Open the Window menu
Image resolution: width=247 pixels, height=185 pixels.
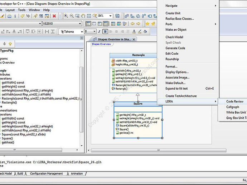tap(34, 10)
